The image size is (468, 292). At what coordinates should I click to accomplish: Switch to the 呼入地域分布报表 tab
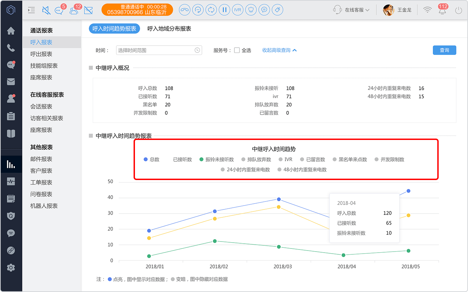point(169,29)
